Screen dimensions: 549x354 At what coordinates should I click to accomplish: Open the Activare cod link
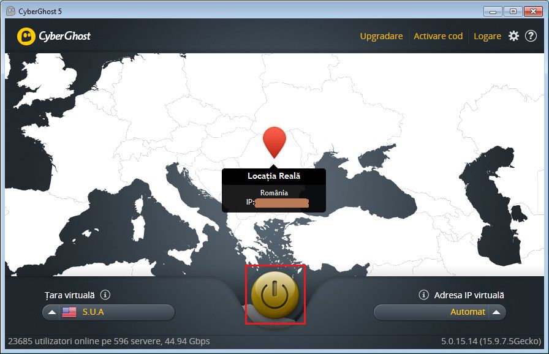click(438, 36)
